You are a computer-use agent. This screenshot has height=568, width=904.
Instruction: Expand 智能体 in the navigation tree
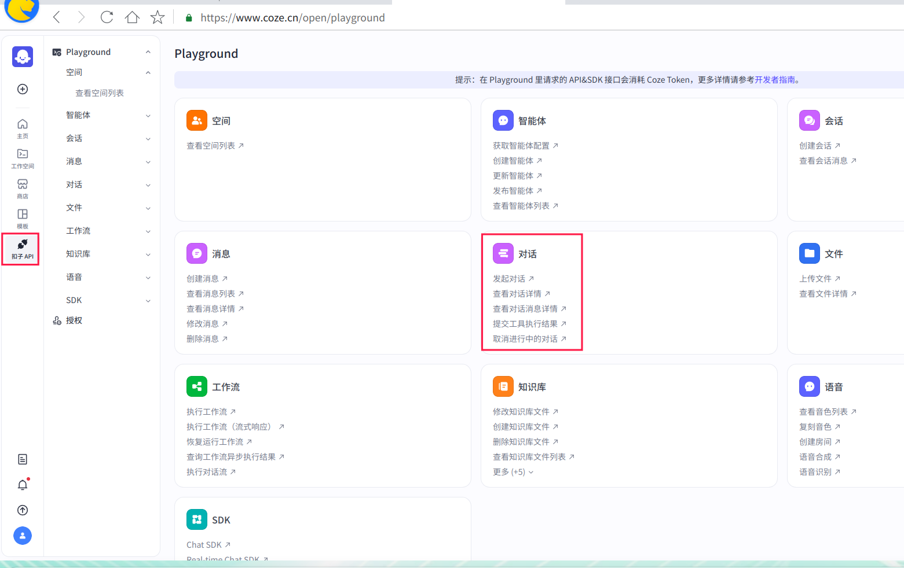pos(148,116)
